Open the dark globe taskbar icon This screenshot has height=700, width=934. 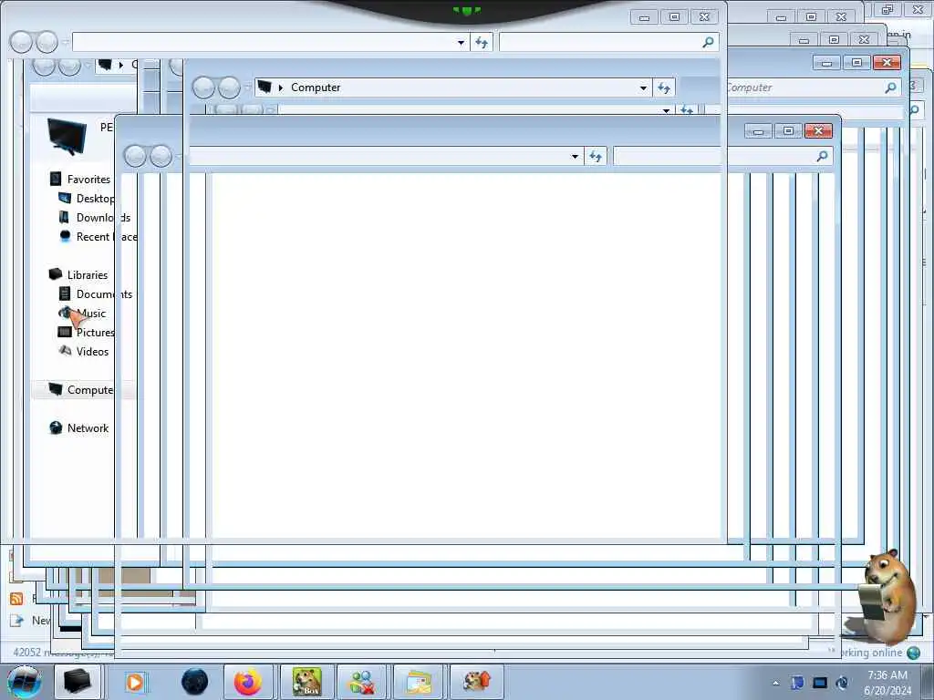tap(194, 682)
